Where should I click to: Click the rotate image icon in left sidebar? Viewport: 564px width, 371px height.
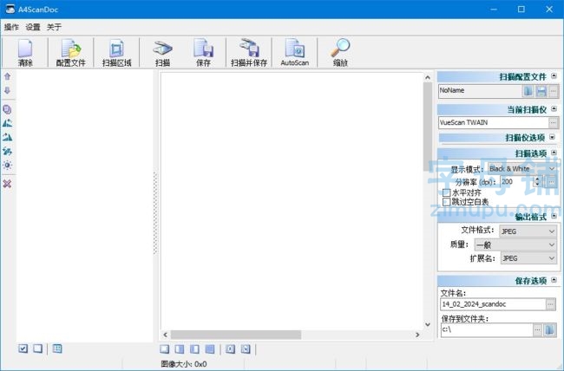coord(7,137)
